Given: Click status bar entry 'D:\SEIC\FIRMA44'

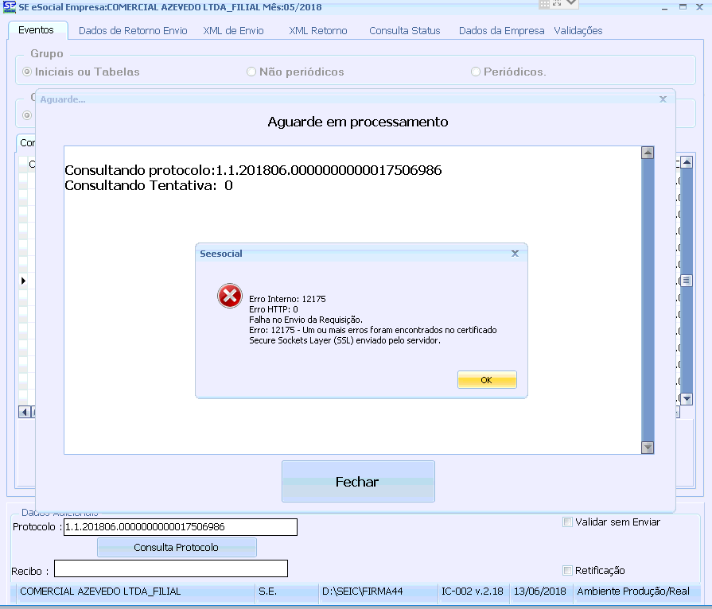Looking at the screenshot, I should point(362,592).
